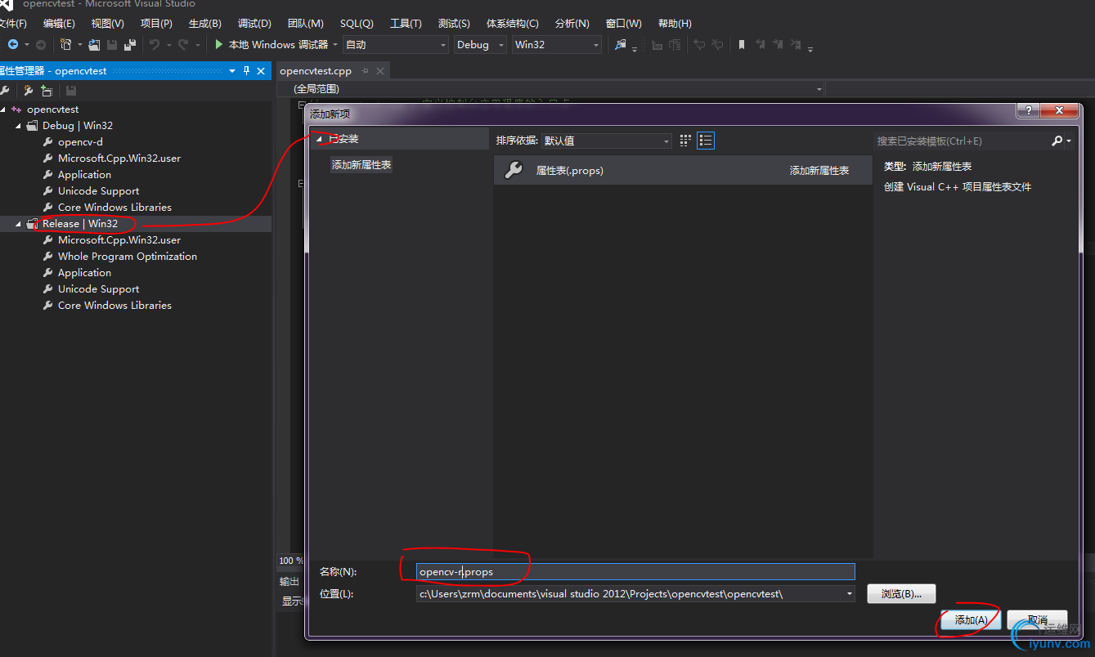Close the Property Manager panel

click(262, 71)
